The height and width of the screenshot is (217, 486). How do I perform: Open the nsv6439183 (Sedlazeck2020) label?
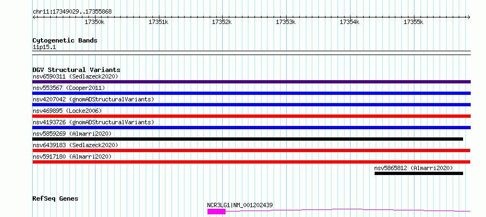[x=75, y=145]
